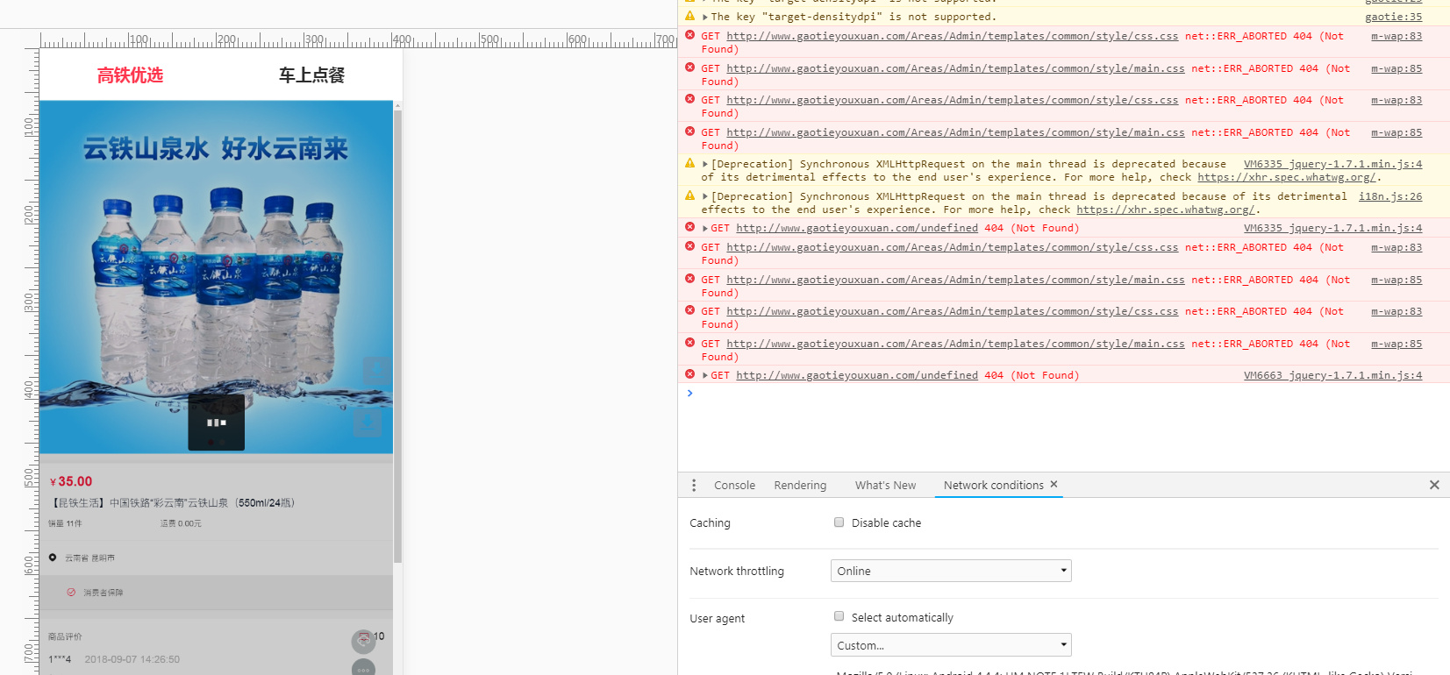1450x675 pixels.
Task: Switch to the Console drawer tab
Action: [x=734, y=485]
